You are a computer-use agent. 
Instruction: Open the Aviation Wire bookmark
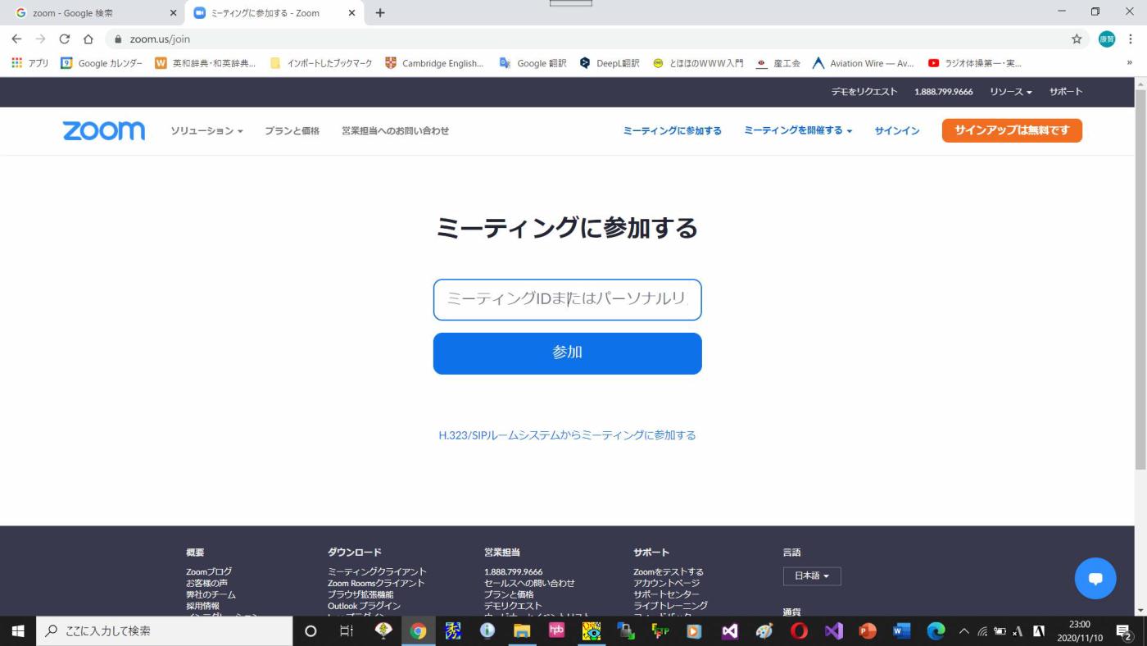tap(863, 63)
